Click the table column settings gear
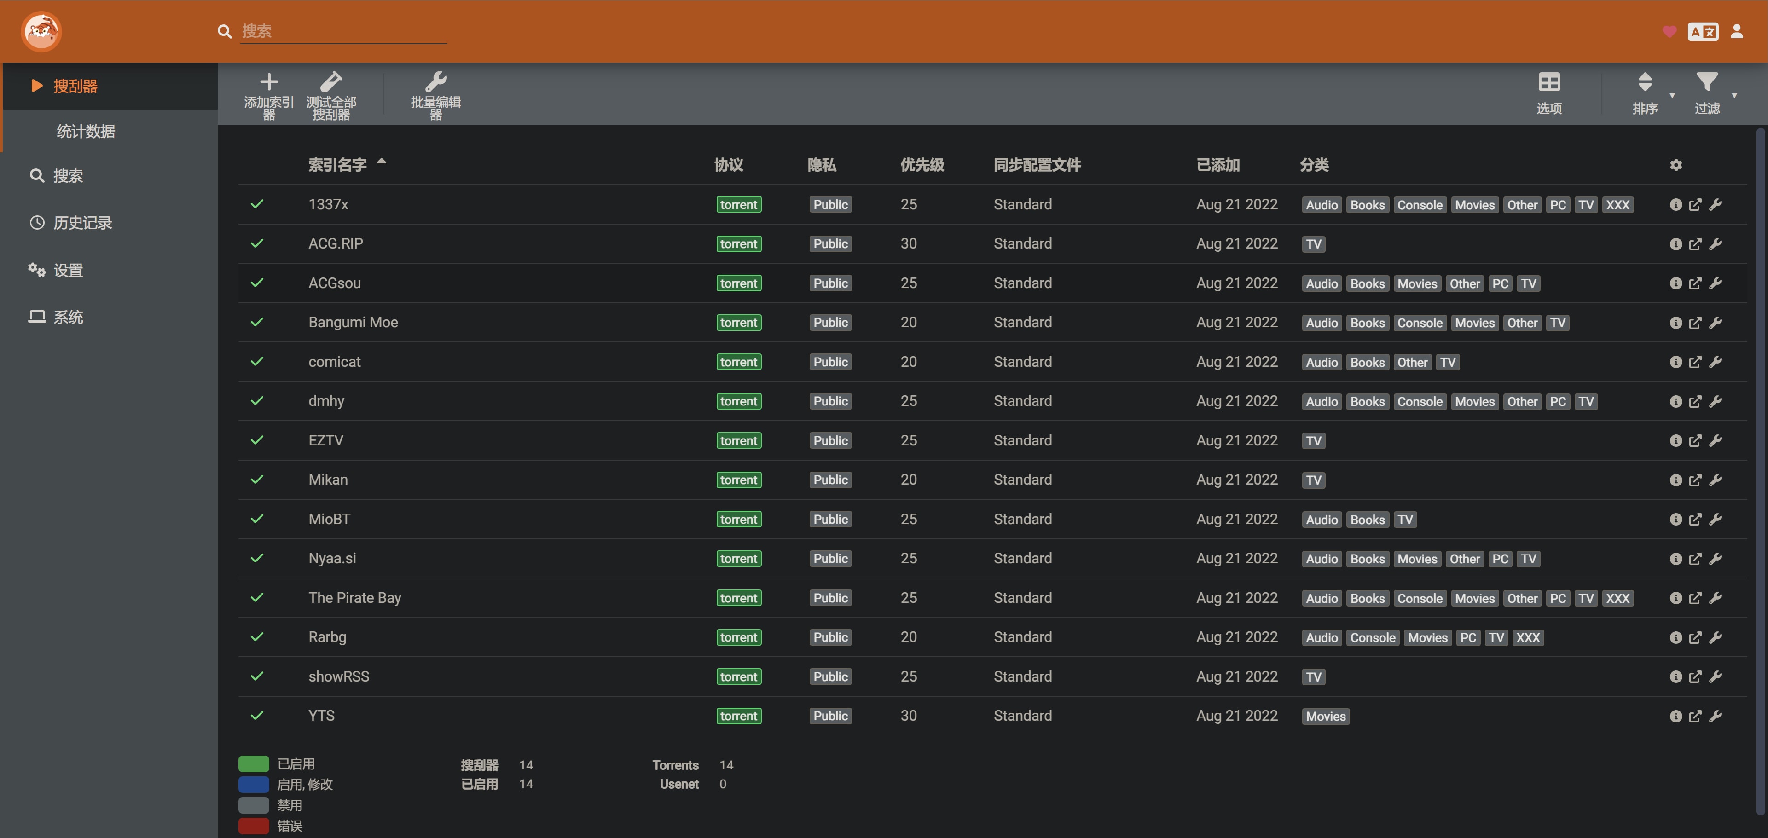The height and width of the screenshot is (838, 1768). [1675, 165]
